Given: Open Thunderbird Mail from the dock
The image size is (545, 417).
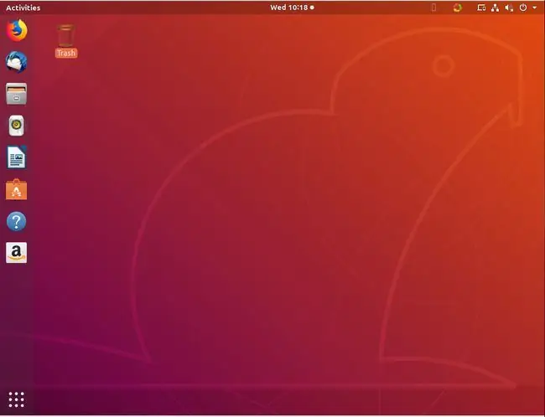Looking at the screenshot, I should coord(16,62).
